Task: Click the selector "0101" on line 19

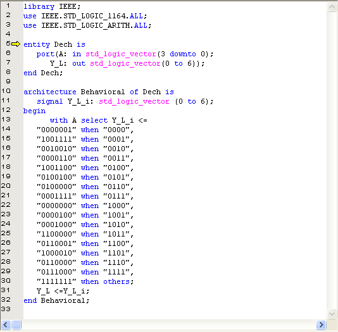Action: coord(116,177)
